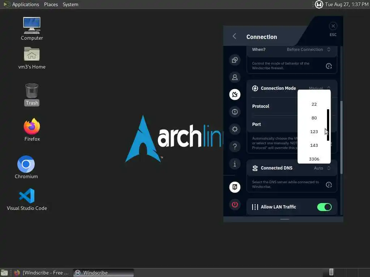Open the Help question mark icon
Screen dimensions: 370x277
coord(235,146)
